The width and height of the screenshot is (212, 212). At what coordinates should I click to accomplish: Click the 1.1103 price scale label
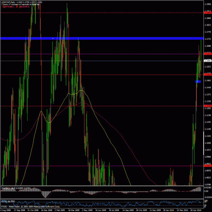(x=208, y=136)
